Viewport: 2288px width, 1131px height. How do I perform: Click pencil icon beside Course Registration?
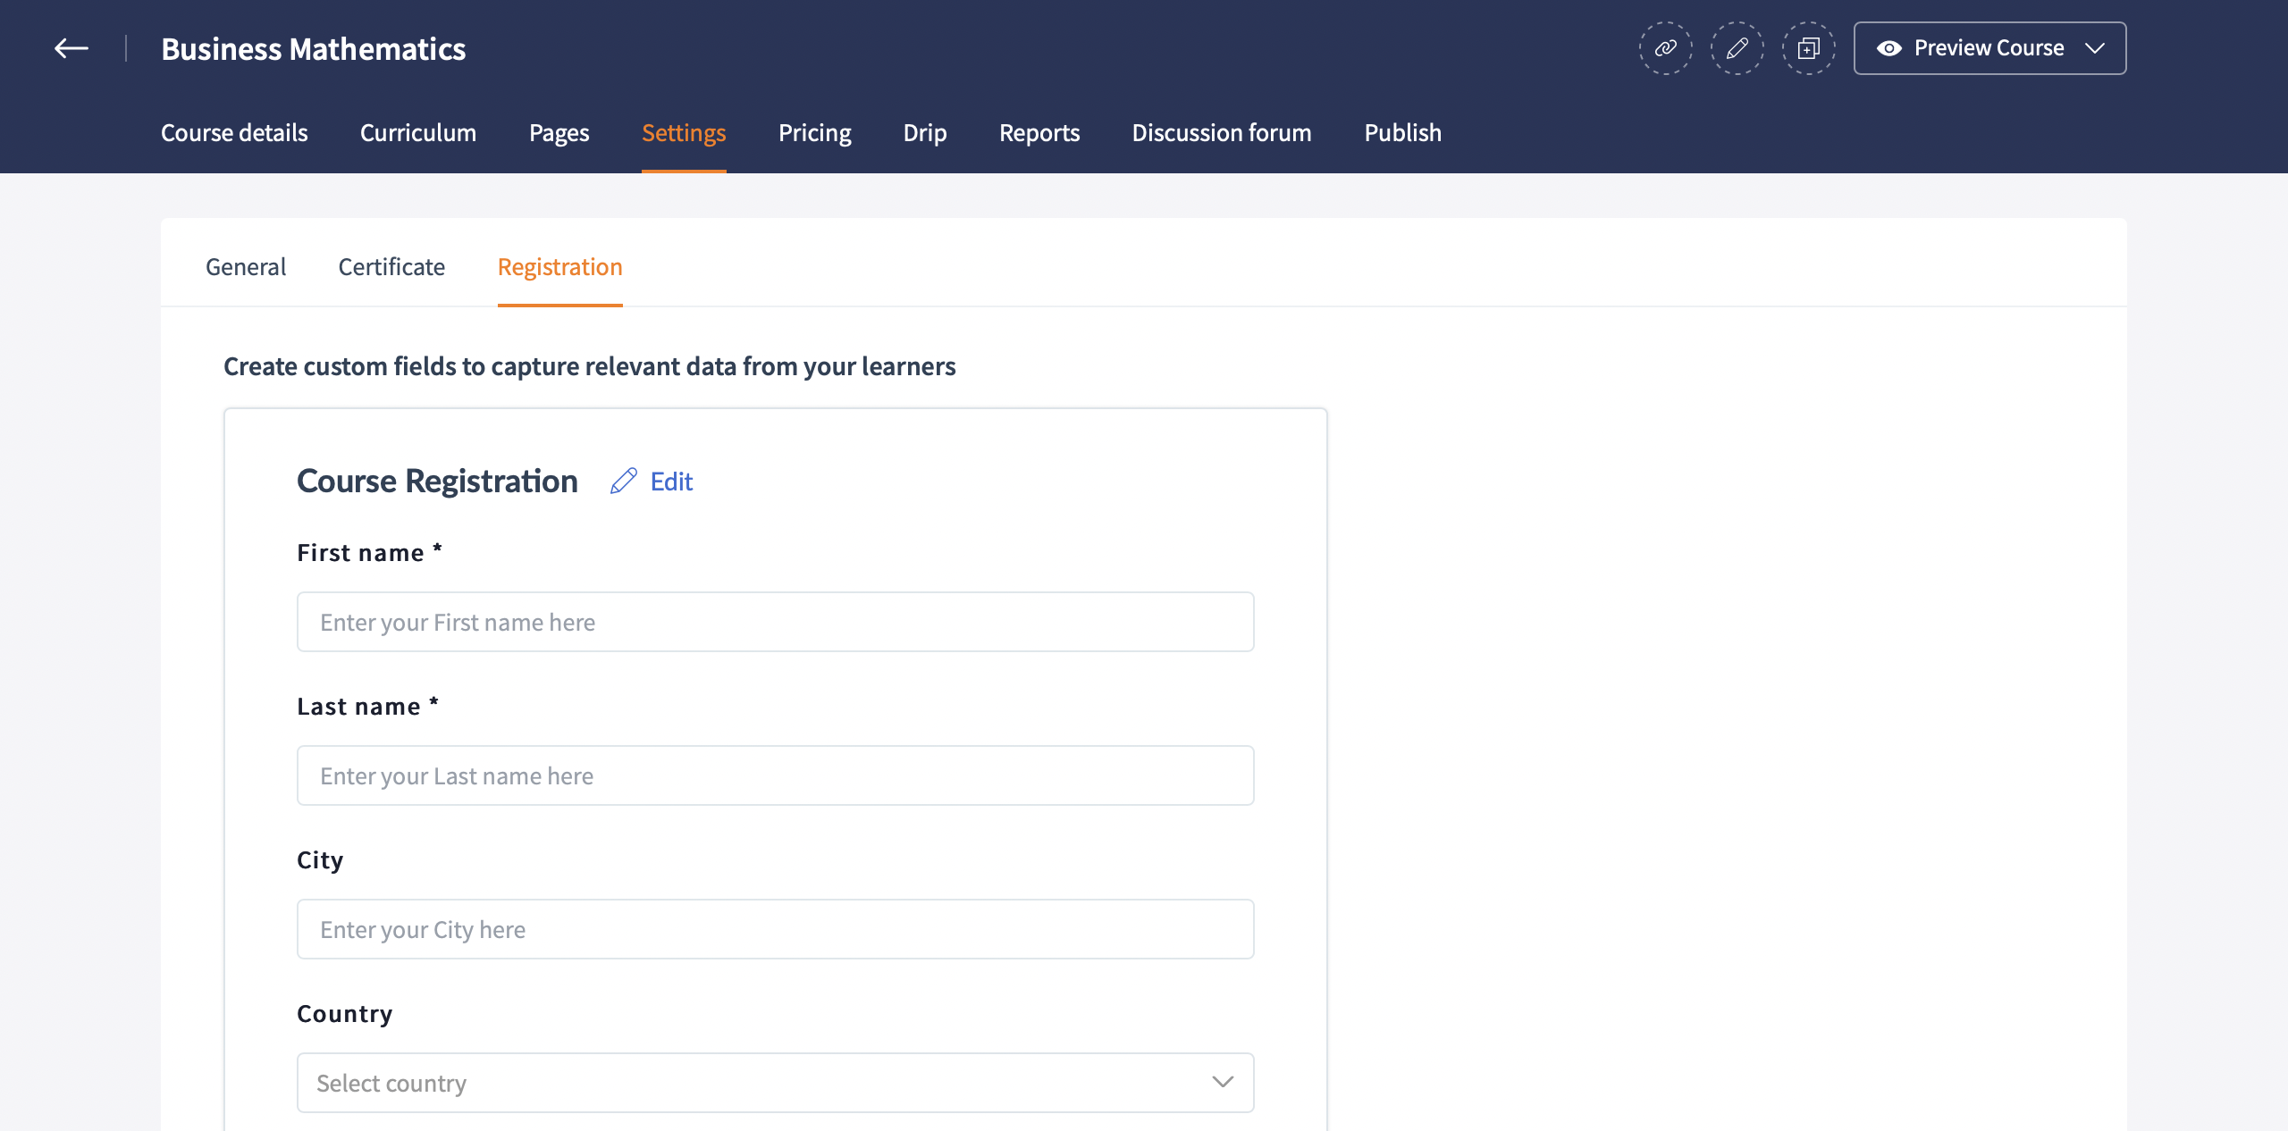(624, 482)
